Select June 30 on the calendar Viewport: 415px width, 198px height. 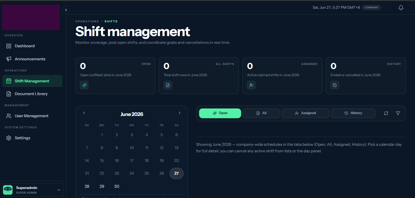point(117,186)
